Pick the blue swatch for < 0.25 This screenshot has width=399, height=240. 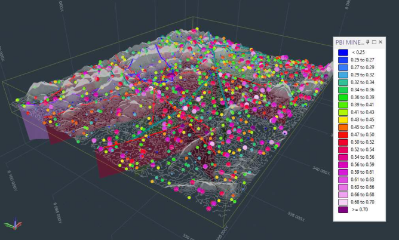[343, 53]
